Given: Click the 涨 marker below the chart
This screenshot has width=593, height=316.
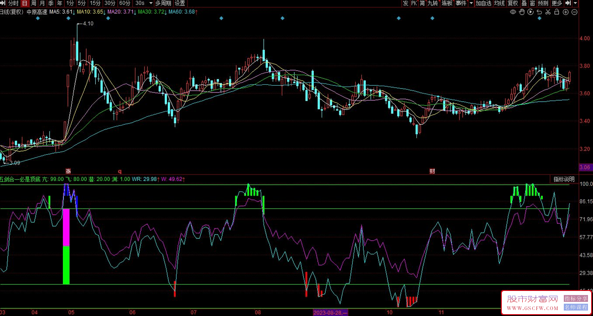Looking at the screenshot, I should point(68,171).
